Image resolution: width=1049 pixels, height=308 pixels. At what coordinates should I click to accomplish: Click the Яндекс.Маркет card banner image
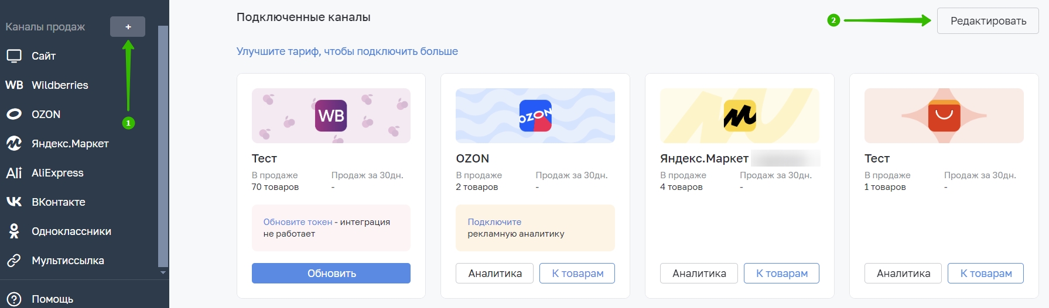[740, 116]
